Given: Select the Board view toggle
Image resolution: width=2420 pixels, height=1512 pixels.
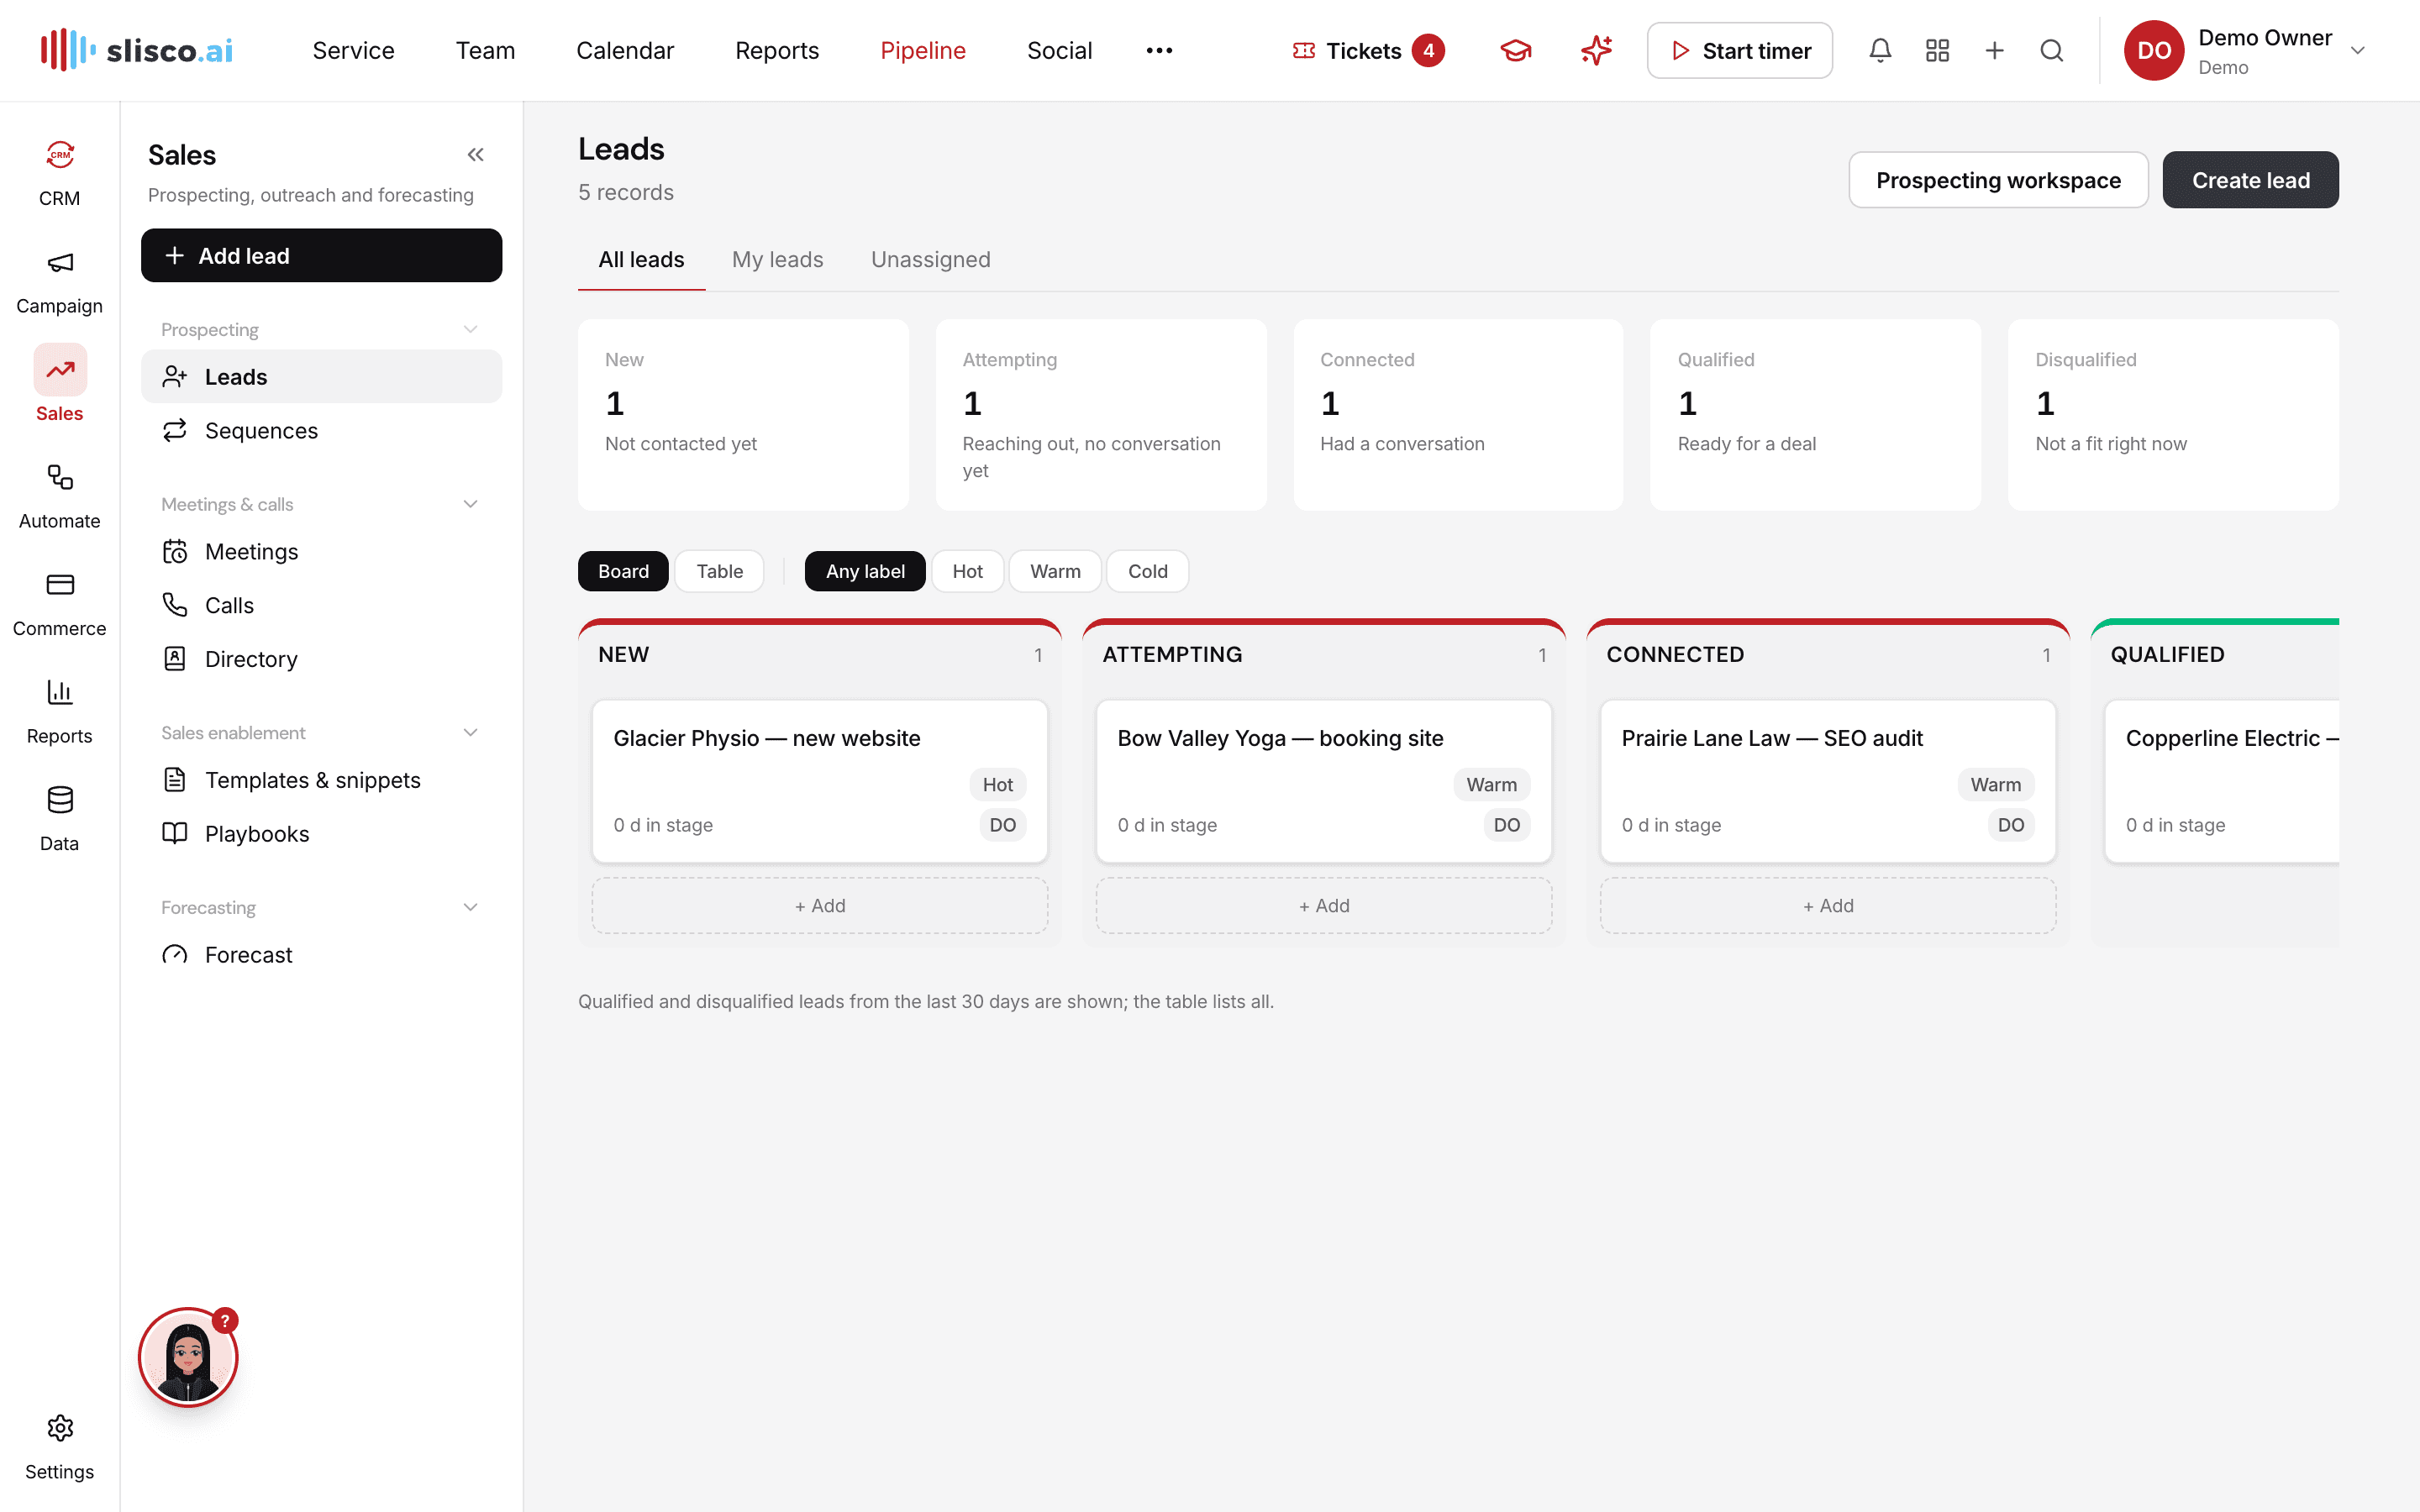Looking at the screenshot, I should click(x=623, y=571).
